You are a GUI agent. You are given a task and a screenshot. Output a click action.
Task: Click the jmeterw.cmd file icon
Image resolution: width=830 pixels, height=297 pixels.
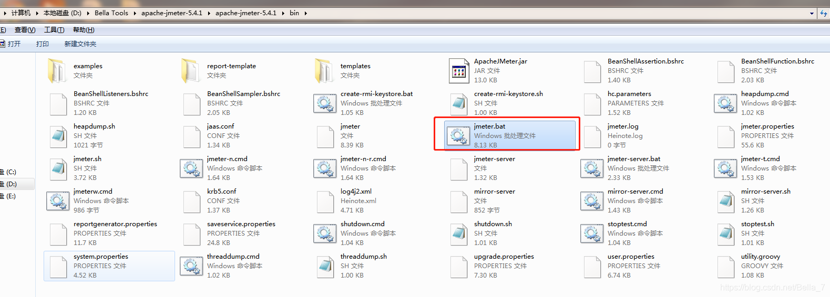[57, 201]
